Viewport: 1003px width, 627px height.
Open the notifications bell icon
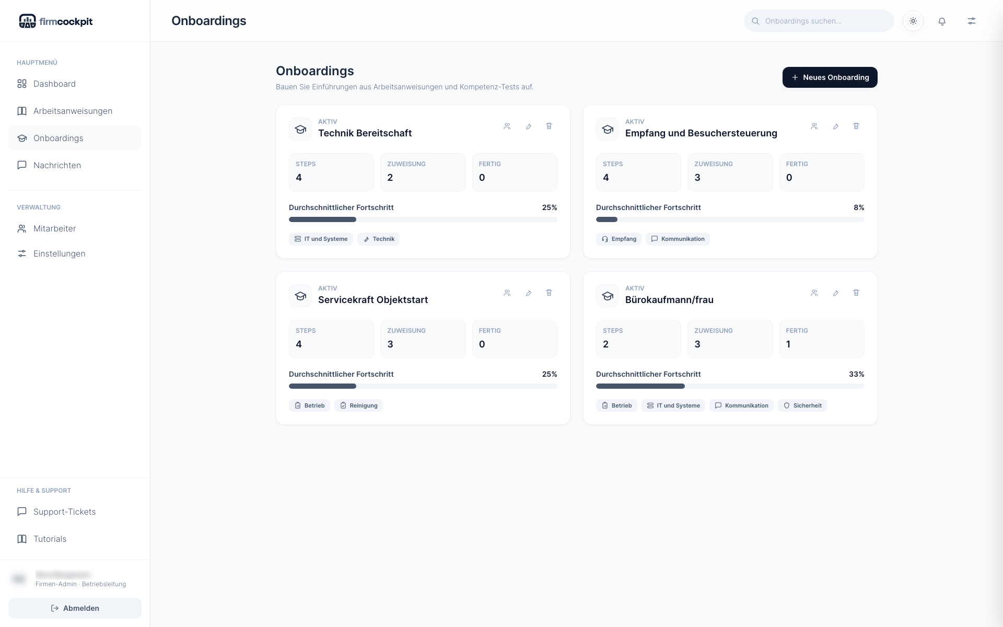click(x=942, y=21)
